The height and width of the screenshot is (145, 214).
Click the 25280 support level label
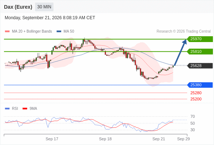[196, 93]
